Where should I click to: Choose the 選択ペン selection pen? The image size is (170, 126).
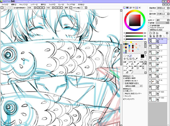click(x=136, y=67)
